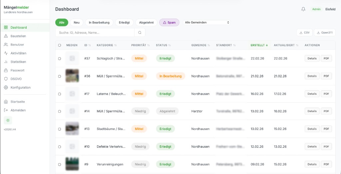Click the search field for ID, Adresse, Name
341x174 pixels.
(95, 33)
